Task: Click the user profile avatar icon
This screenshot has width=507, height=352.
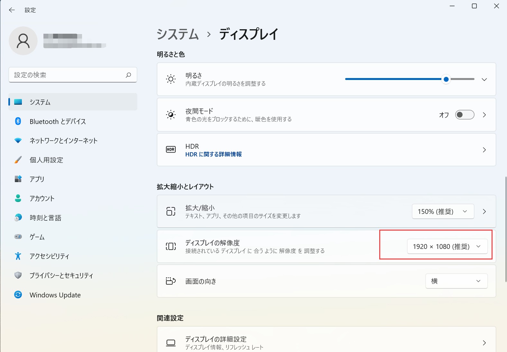Action: [x=23, y=41]
